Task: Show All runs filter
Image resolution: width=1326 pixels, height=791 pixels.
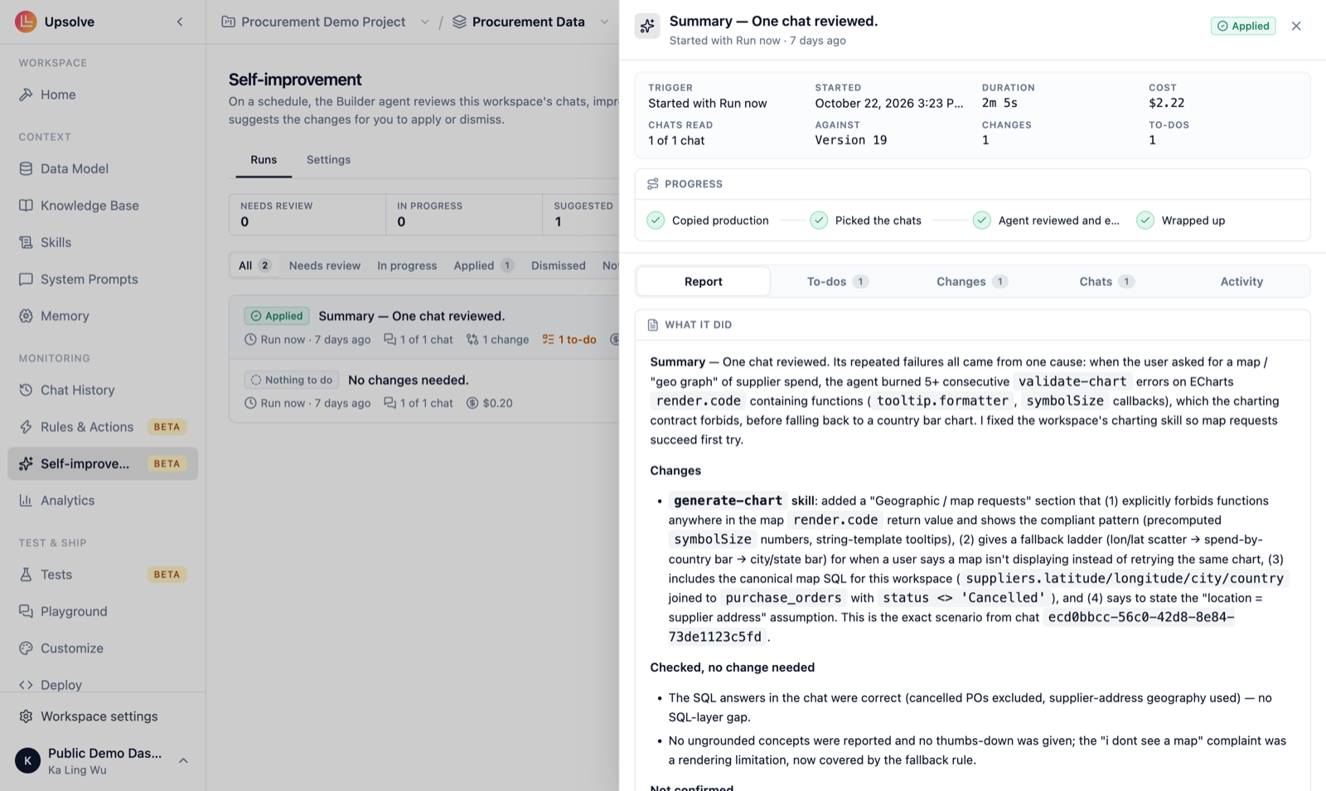Action: (x=254, y=265)
